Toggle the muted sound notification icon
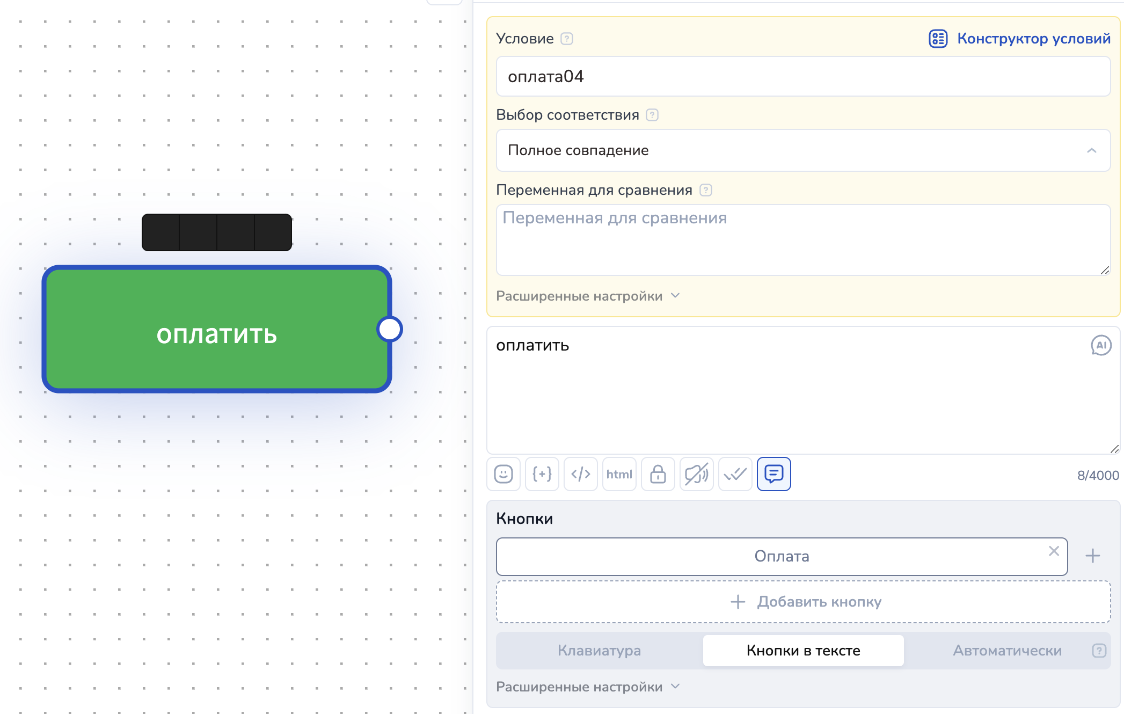 coord(696,474)
